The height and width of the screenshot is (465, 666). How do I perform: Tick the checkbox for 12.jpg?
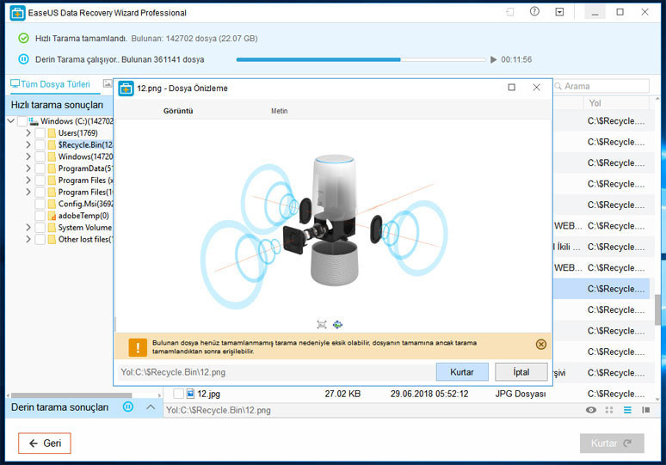pos(178,394)
